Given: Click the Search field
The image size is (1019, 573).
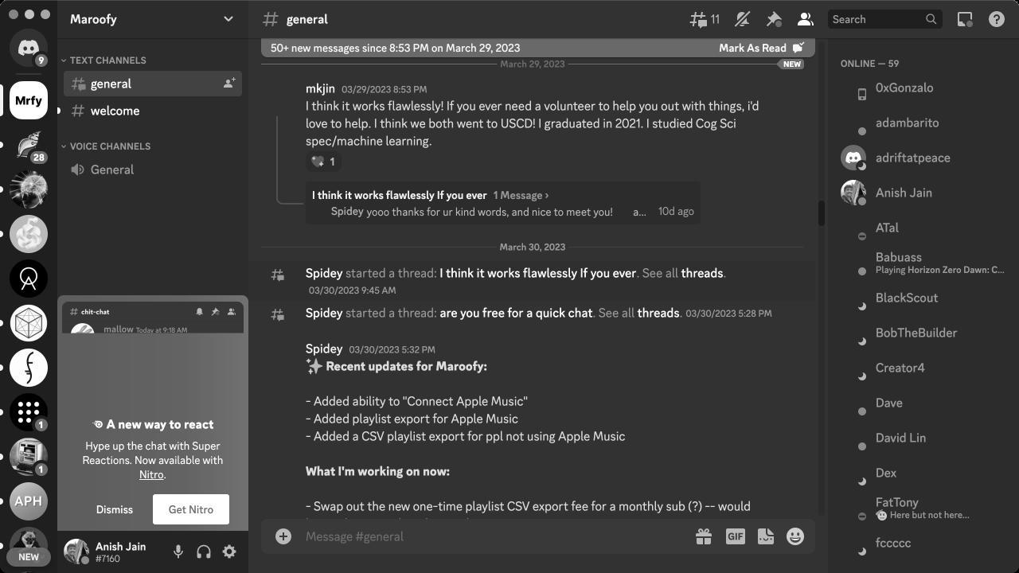Looking at the screenshot, I should [x=884, y=19].
